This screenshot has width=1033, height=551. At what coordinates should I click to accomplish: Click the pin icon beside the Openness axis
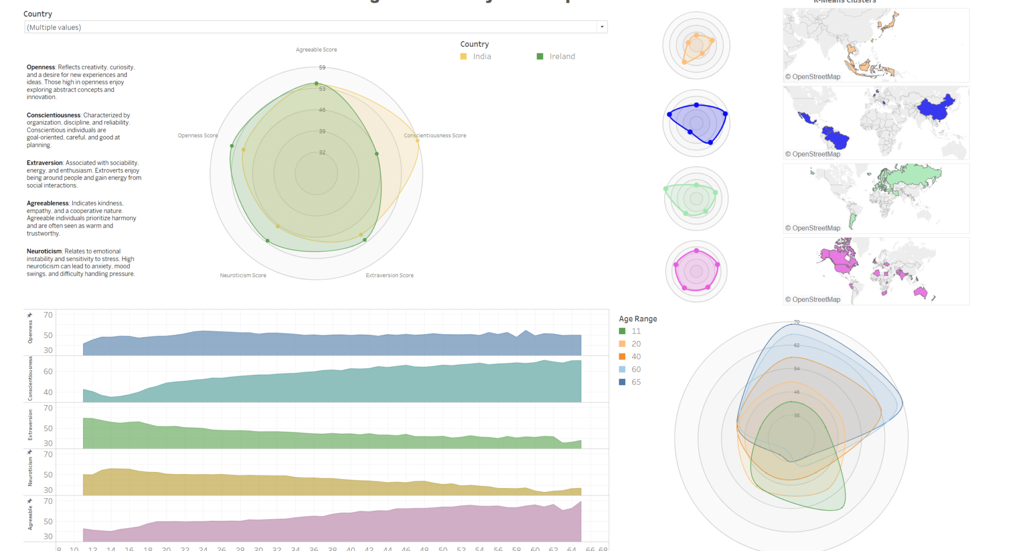coord(30,315)
